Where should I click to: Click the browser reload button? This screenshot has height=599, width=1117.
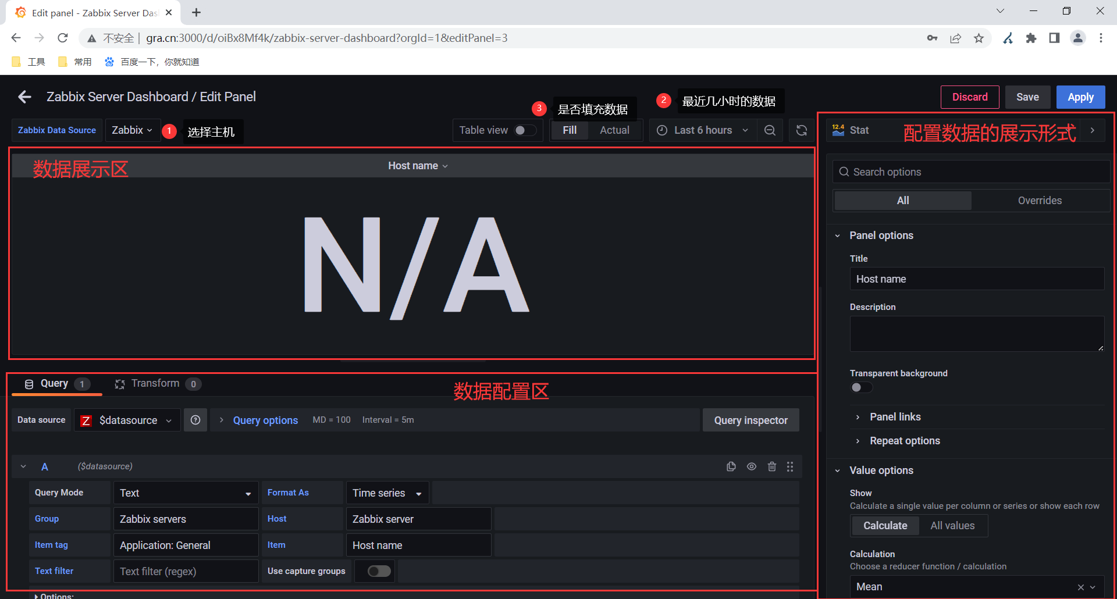pos(63,38)
